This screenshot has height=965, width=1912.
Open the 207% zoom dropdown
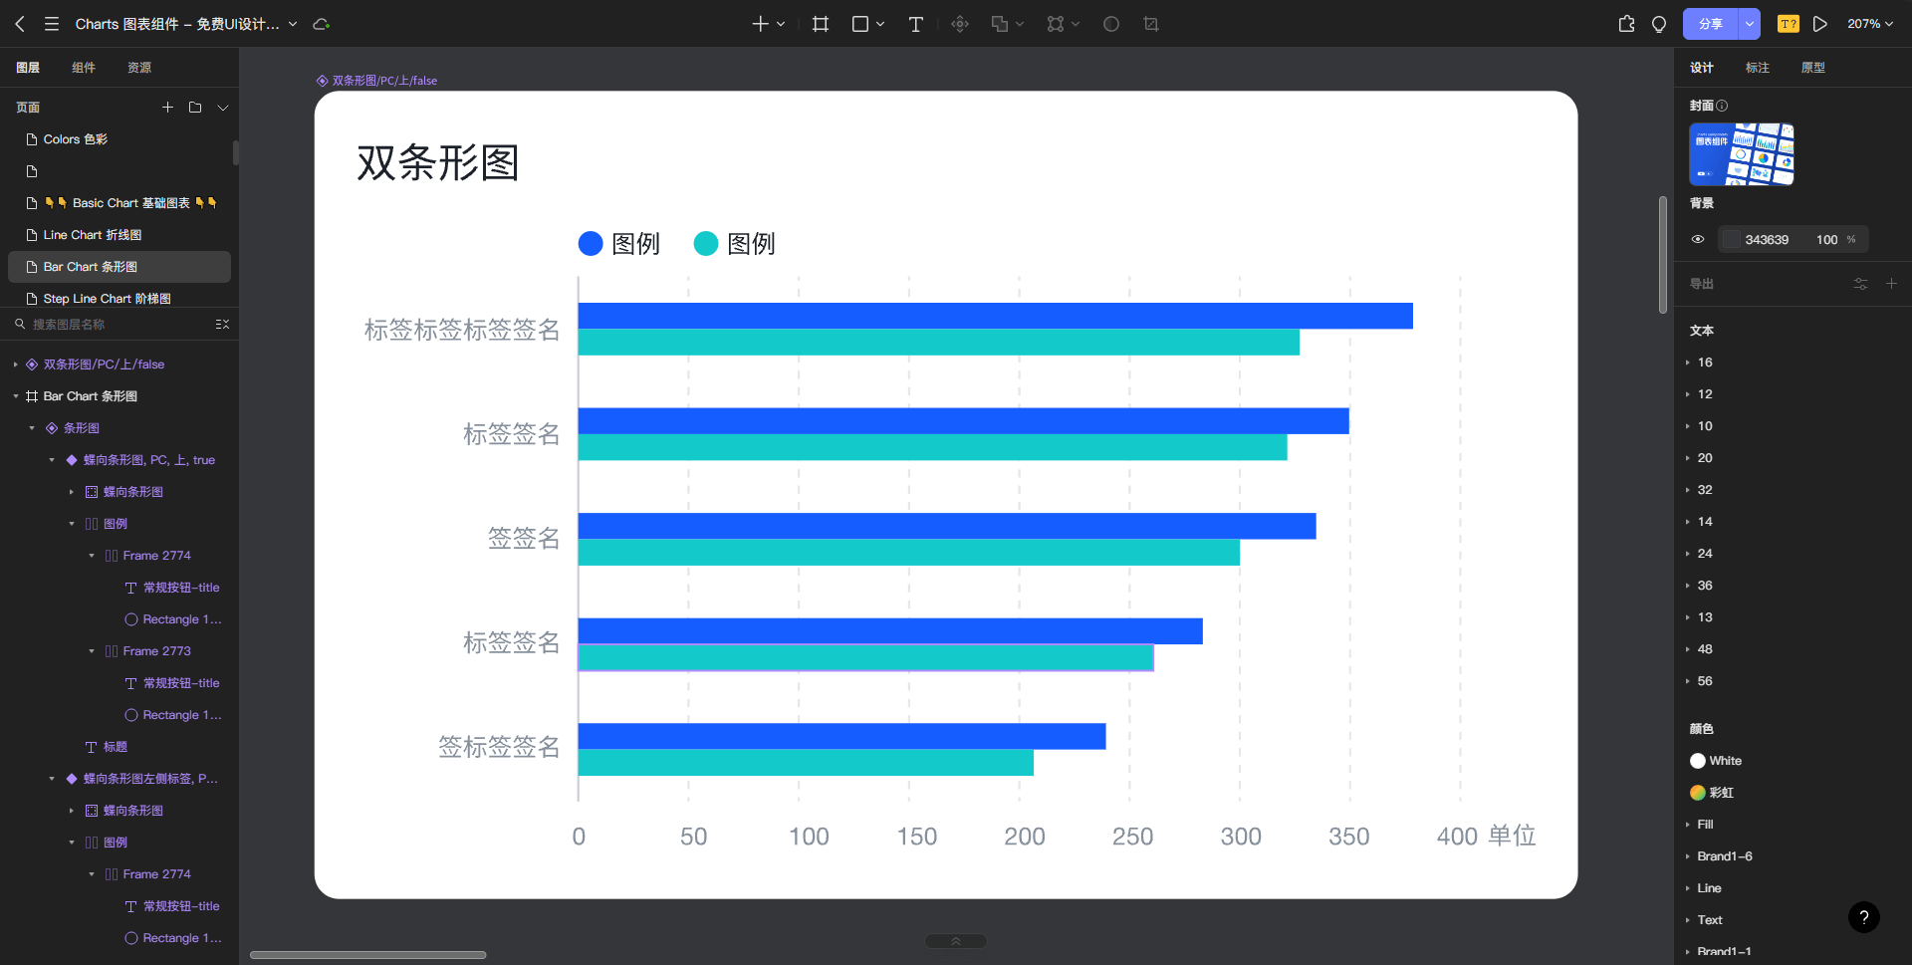point(1870,24)
